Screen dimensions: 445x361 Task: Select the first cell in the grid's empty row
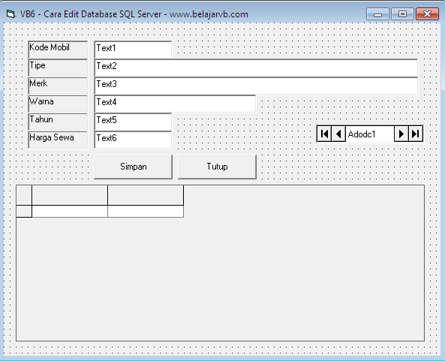(x=70, y=212)
